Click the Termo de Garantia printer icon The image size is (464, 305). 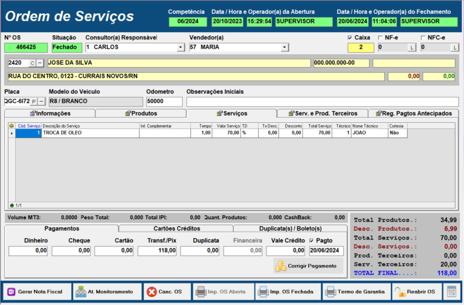point(330,292)
